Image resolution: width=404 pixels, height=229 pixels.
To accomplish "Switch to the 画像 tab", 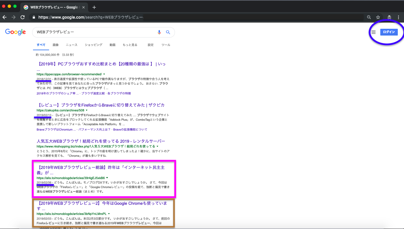I will pyautogui.click(x=56, y=45).
